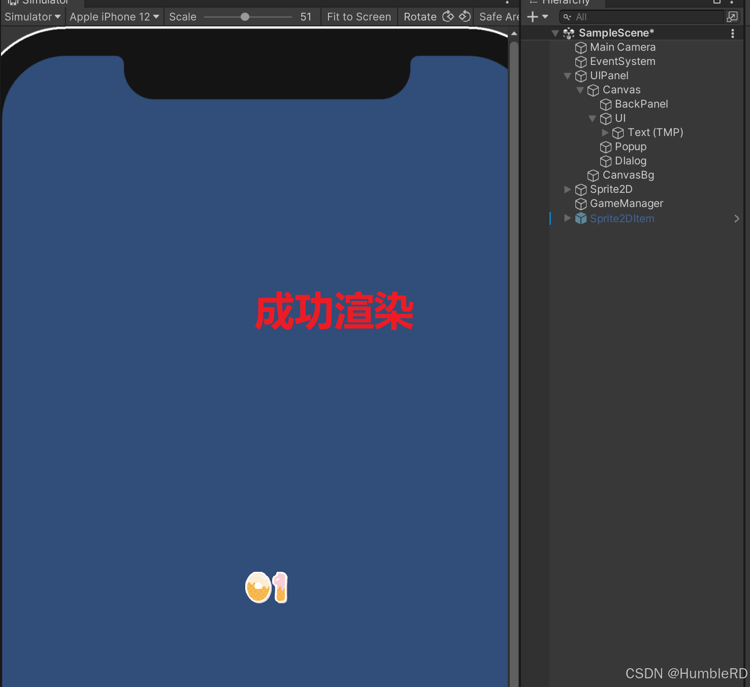This screenshot has height=687, width=750.
Task: Click the Main Camera cube icon
Action: pyautogui.click(x=581, y=48)
